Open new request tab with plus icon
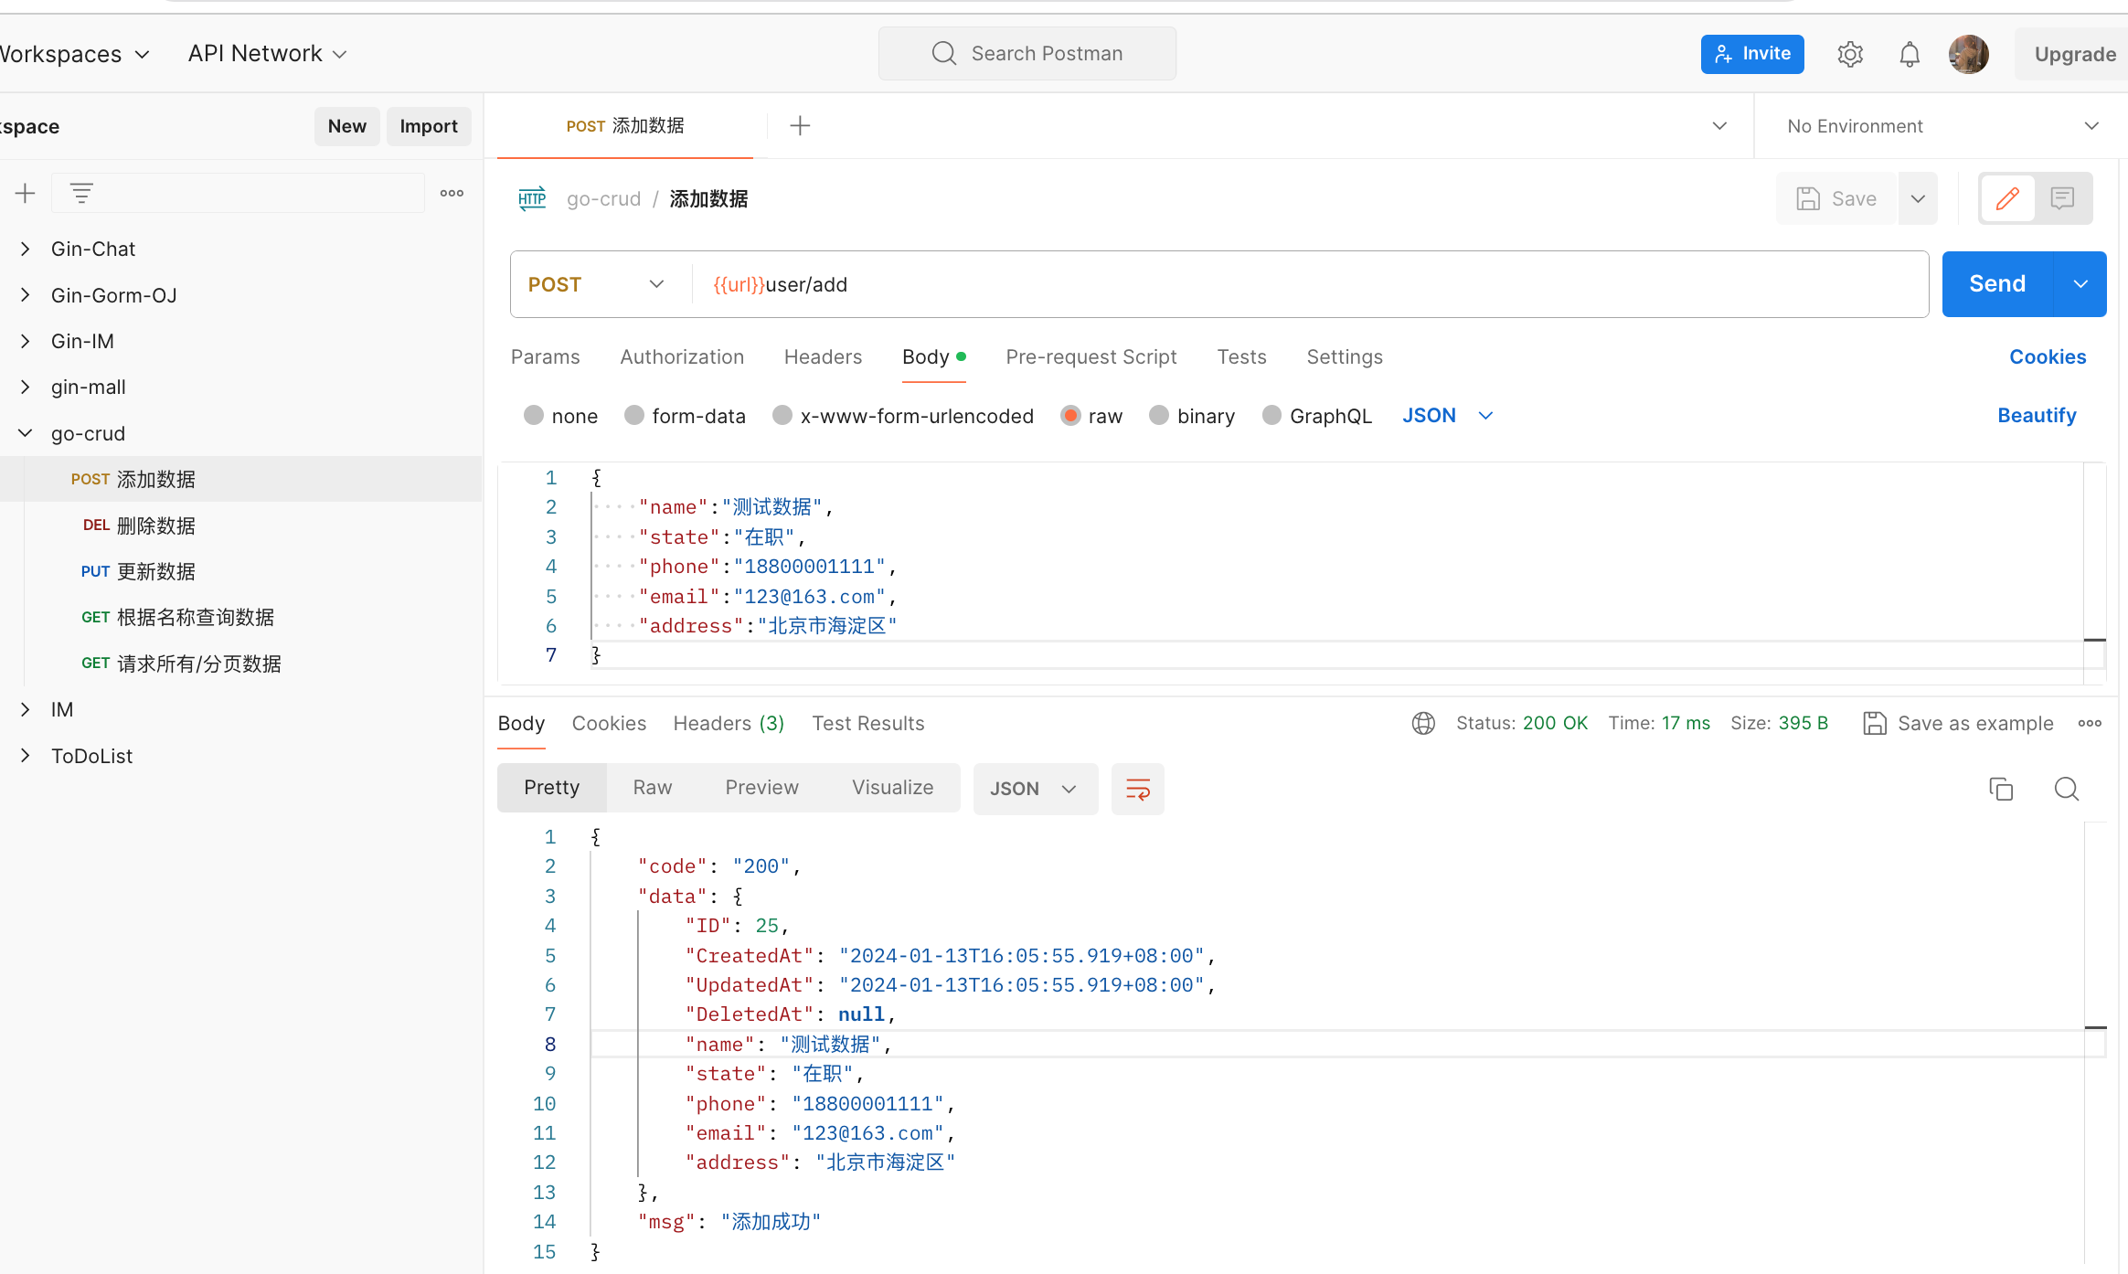Screen dimensions: 2128x1274 coord(800,126)
